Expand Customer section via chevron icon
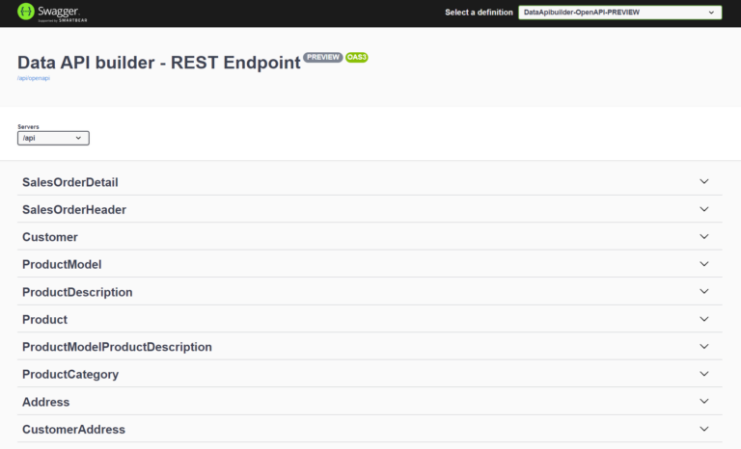741x449 pixels. click(x=704, y=236)
